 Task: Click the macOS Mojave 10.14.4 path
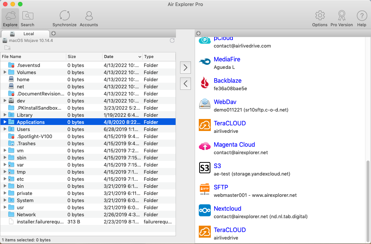click(x=31, y=40)
